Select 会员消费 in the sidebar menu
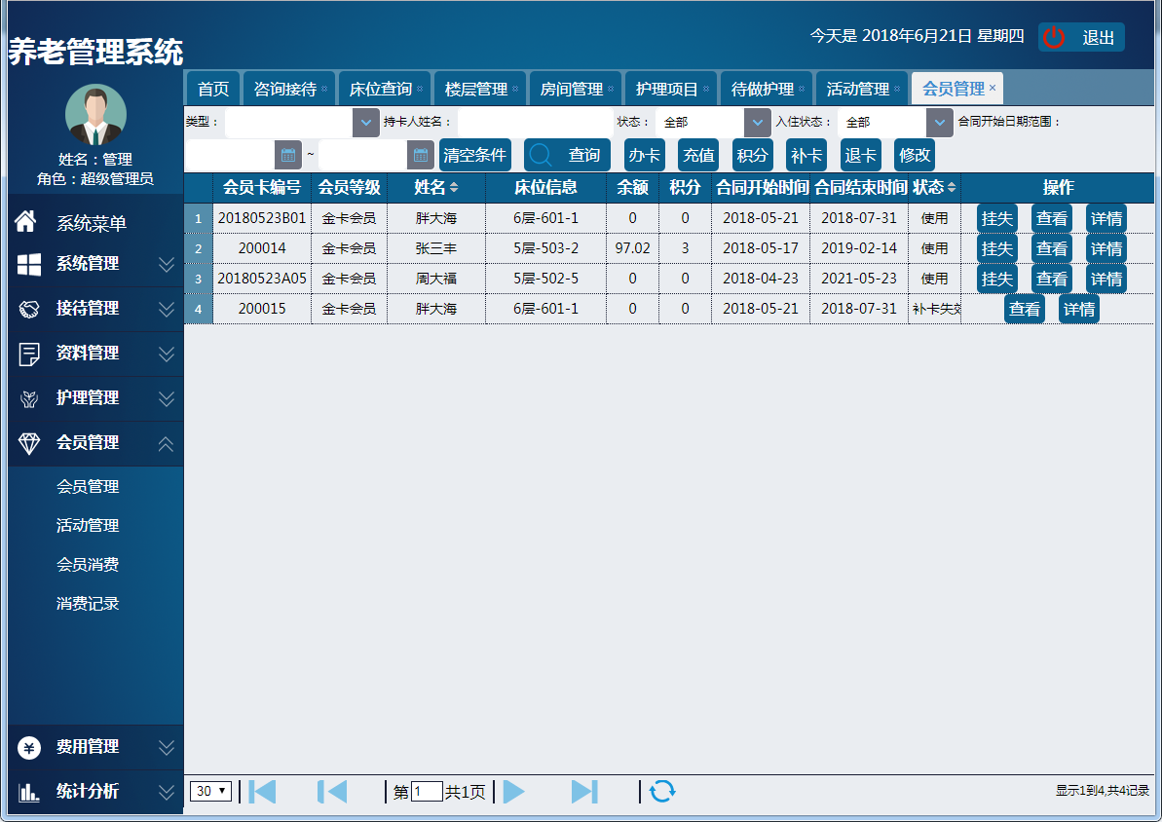Image resolution: width=1162 pixels, height=822 pixels. point(88,565)
